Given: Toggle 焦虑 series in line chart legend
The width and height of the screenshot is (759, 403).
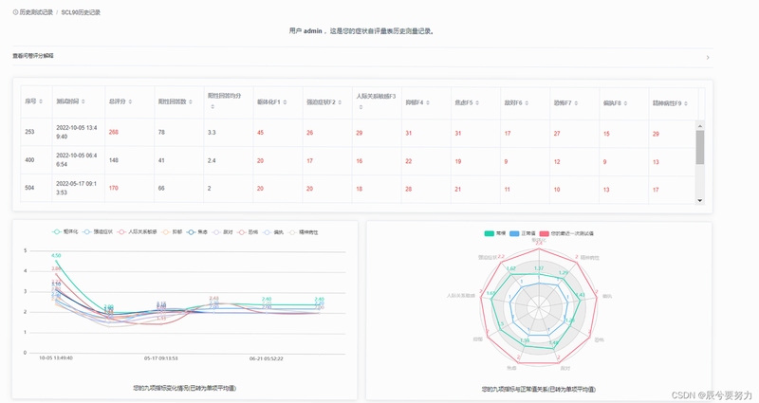Looking at the screenshot, I should pyautogui.click(x=197, y=232).
